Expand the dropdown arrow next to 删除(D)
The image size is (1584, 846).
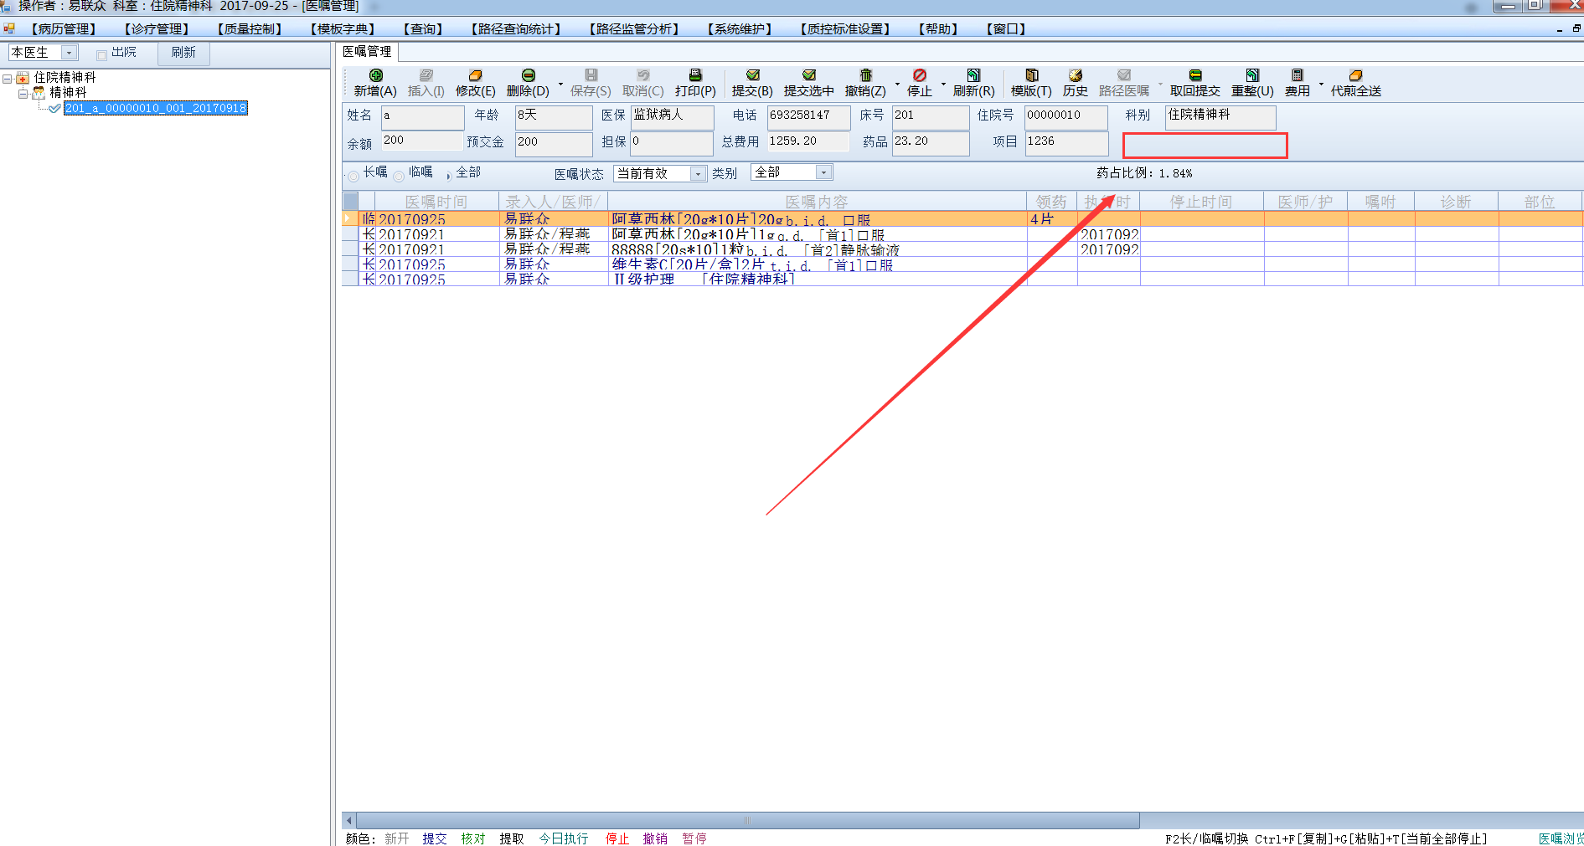pos(560,84)
